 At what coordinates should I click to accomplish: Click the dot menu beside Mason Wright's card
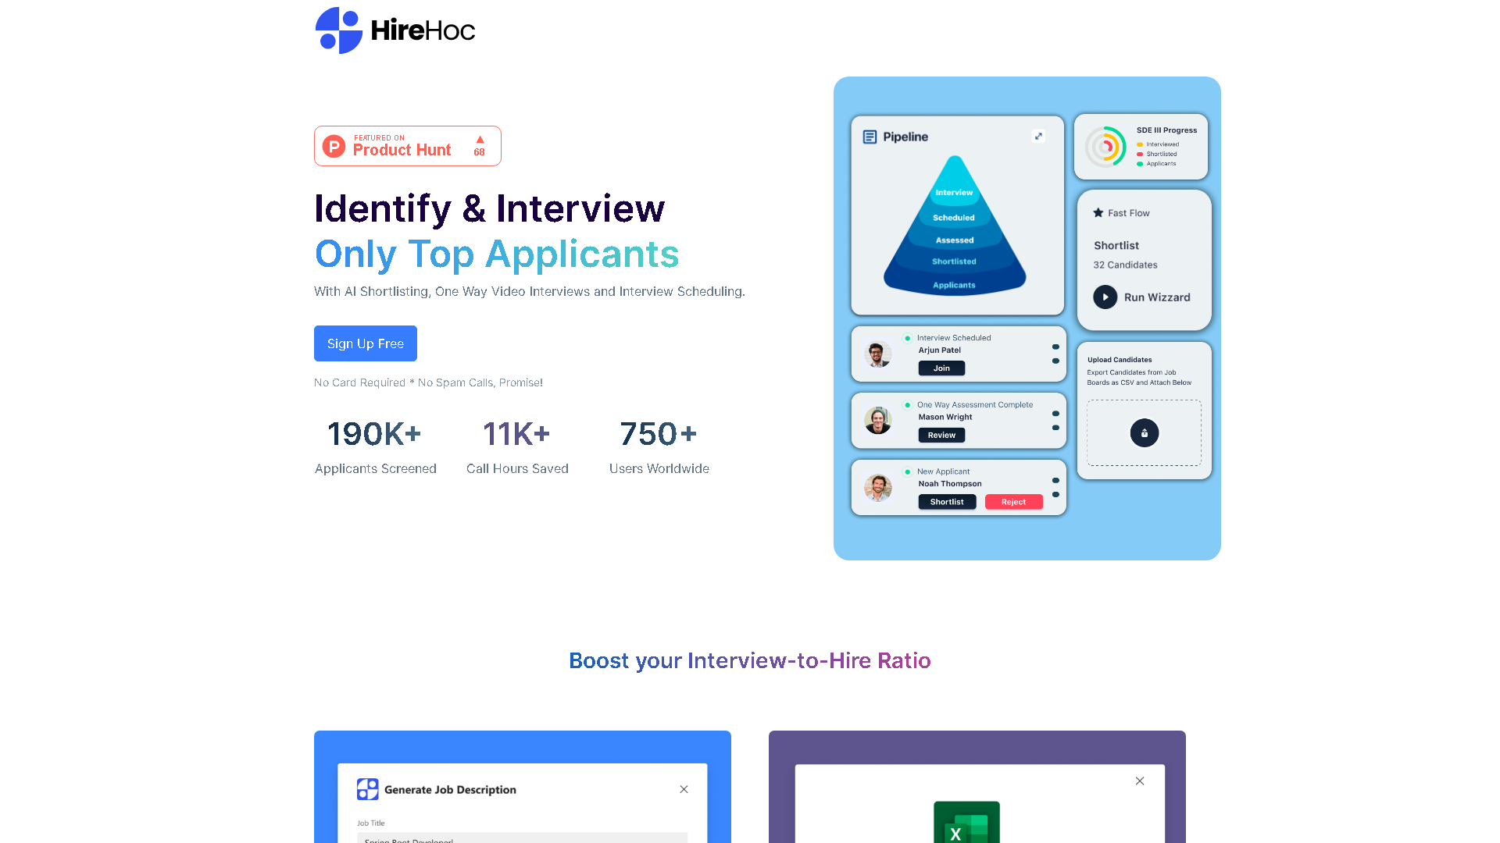click(1055, 421)
